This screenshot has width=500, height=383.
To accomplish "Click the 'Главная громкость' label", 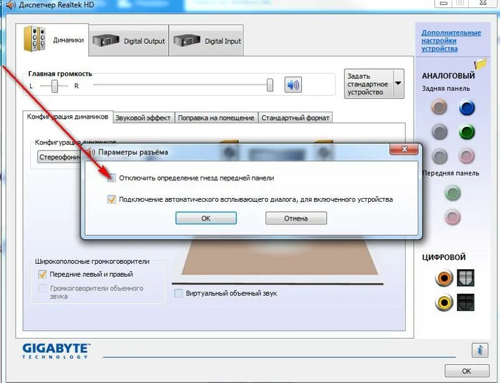I will pyautogui.click(x=60, y=74).
